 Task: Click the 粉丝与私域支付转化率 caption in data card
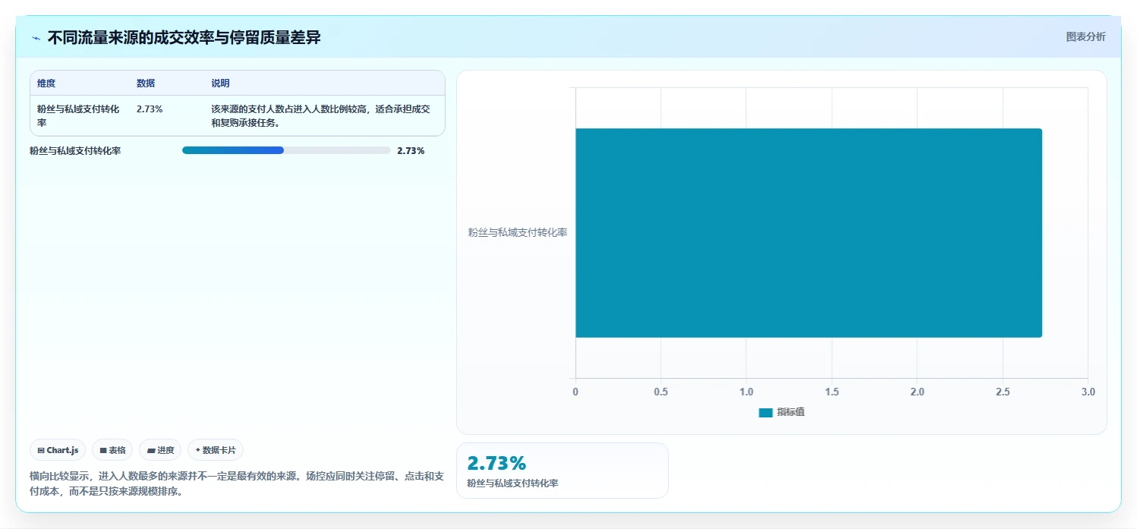pos(512,483)
